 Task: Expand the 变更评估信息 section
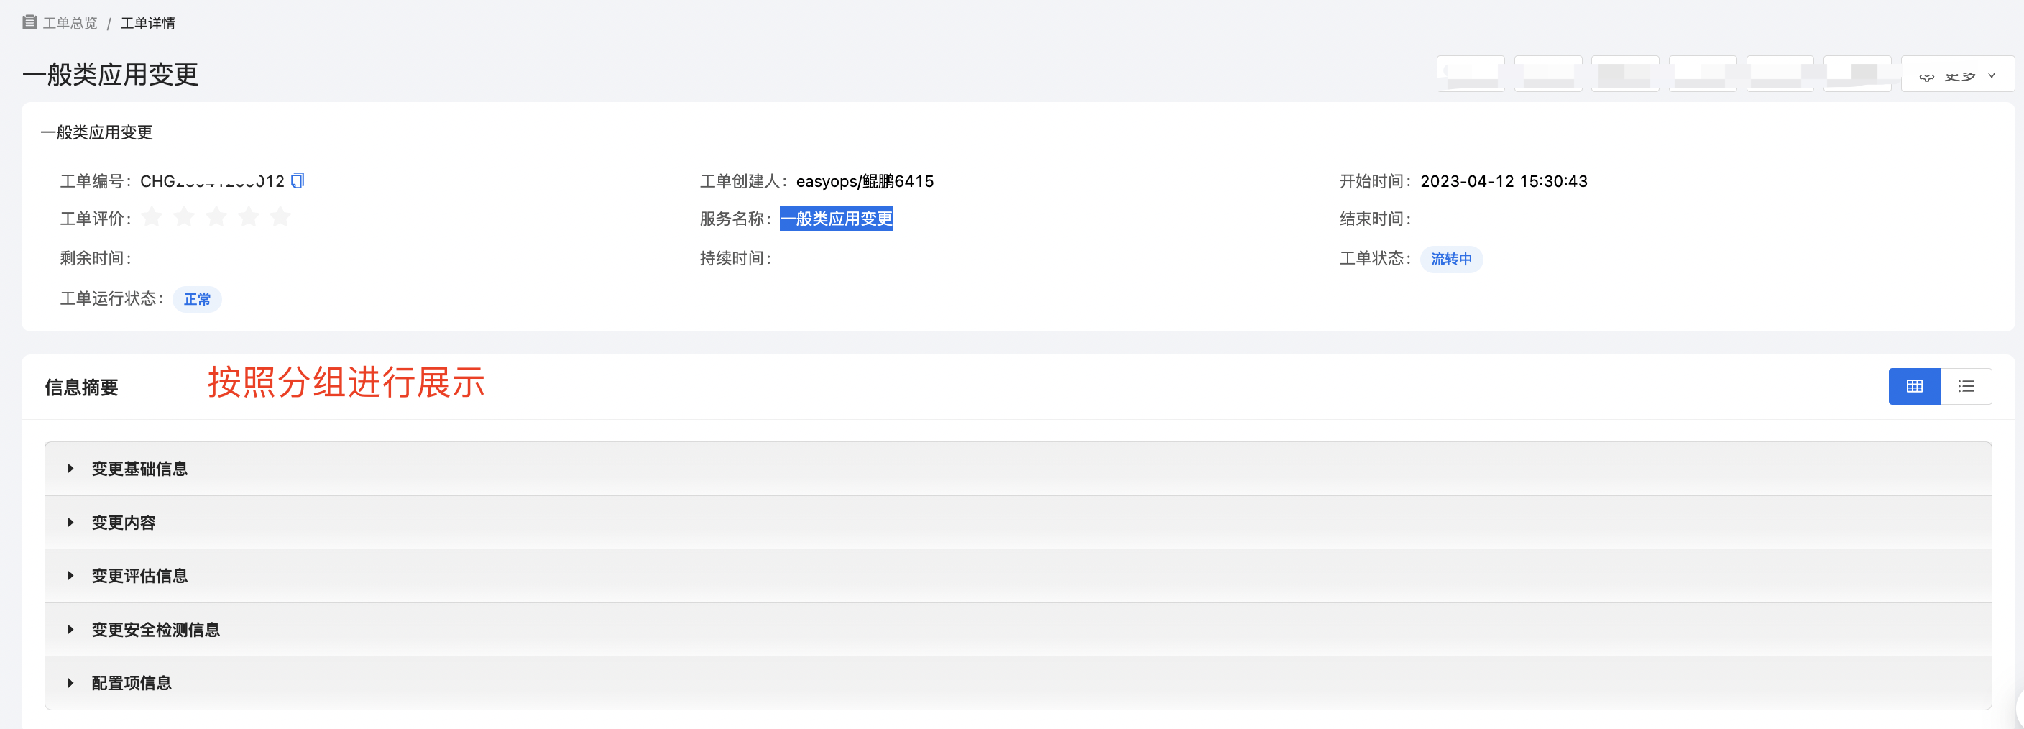pos(1018,576)
